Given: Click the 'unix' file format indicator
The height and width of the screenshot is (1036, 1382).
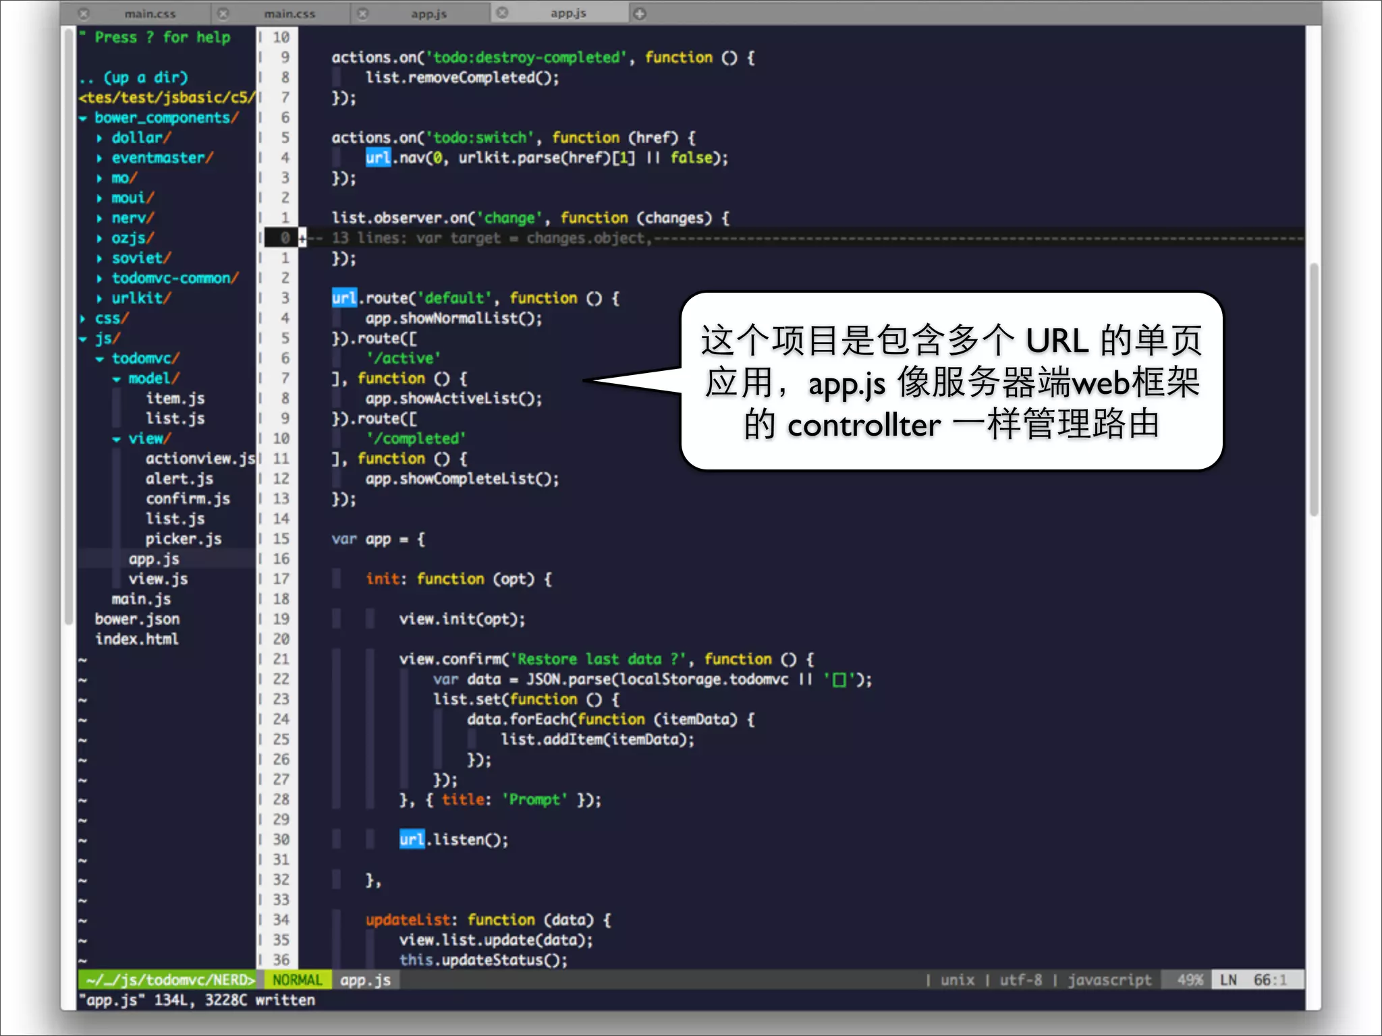Looking at the screenshot, I should (958, 980).
